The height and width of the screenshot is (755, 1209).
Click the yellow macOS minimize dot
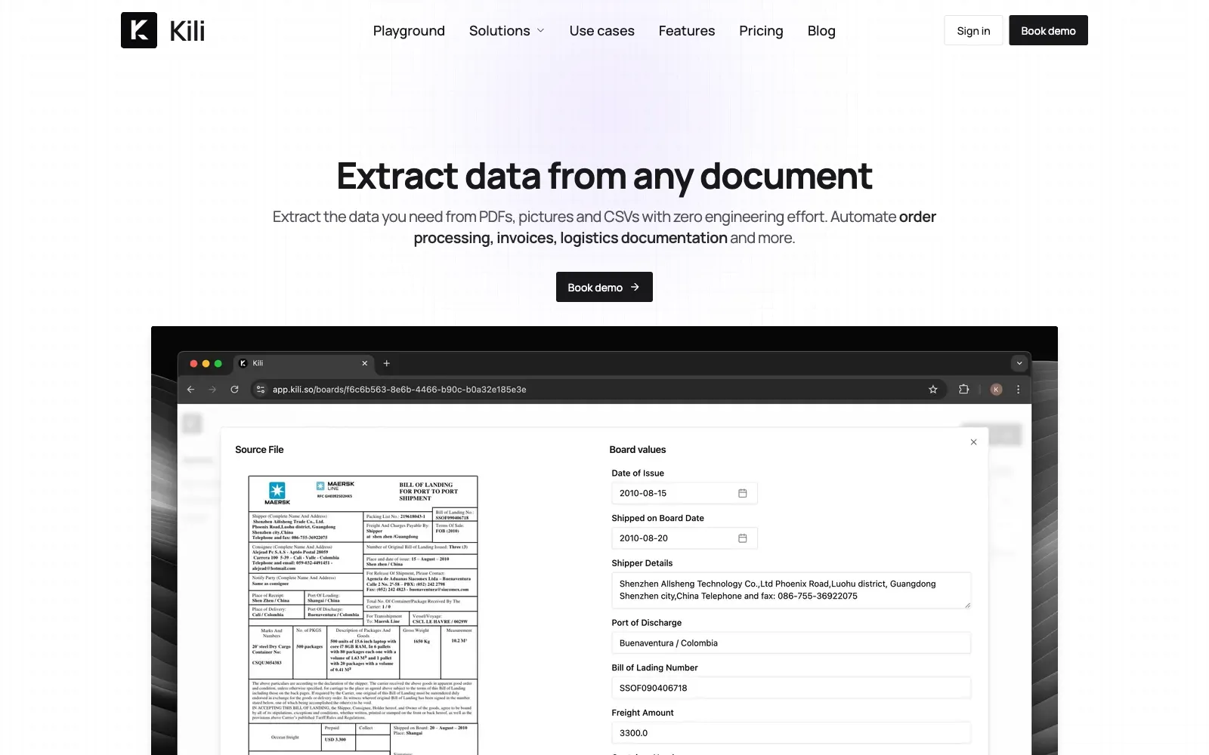coord(206,363)
